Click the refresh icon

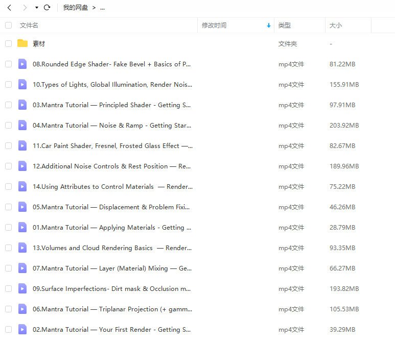(47, 8)
